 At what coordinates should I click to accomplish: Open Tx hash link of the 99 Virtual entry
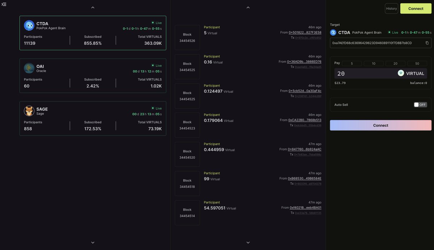[x=308, y=184]
